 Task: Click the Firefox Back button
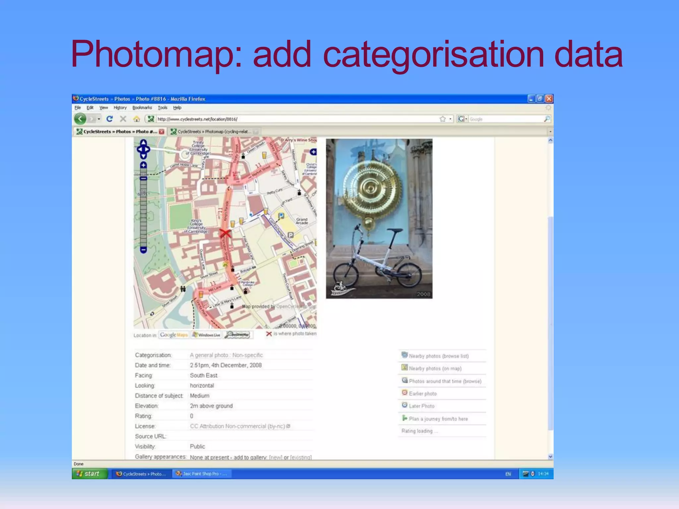point(80,119)
